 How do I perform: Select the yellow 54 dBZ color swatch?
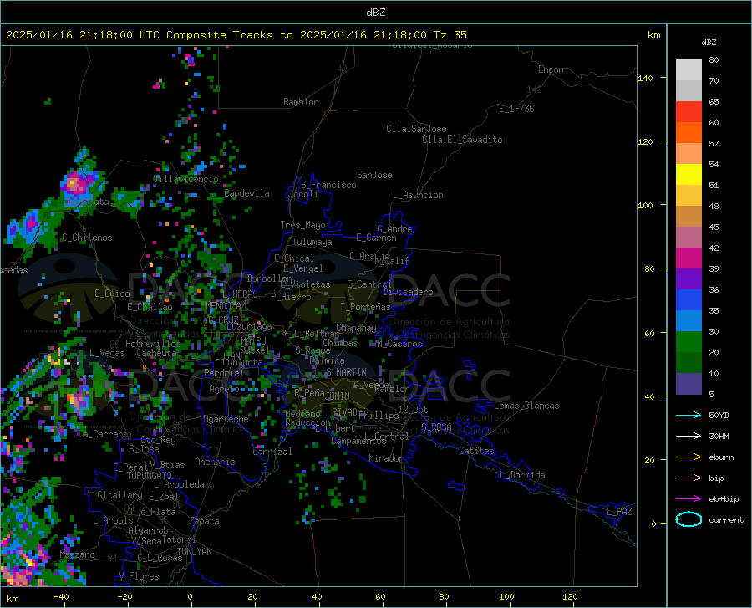pos(688,175)
